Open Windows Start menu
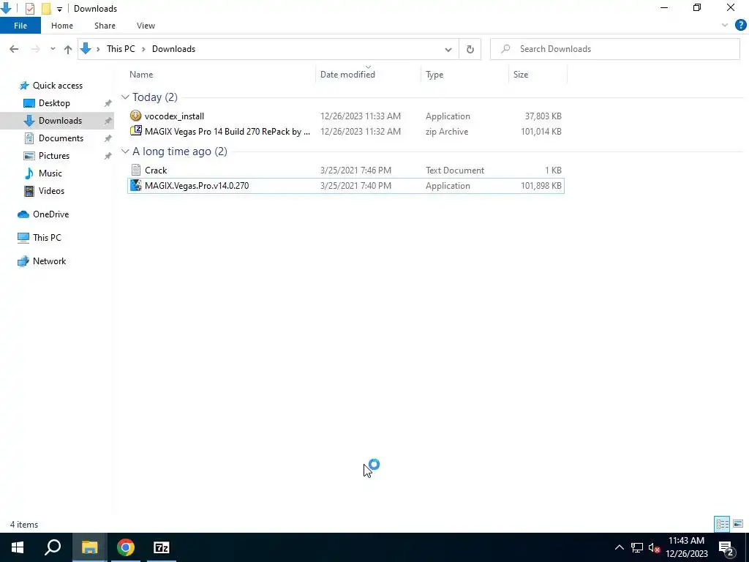The image size is (749, 562). (x=18, y=547)
